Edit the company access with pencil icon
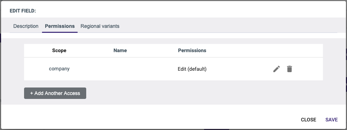Screen dimensions: 347x130 tap(276, 69)
